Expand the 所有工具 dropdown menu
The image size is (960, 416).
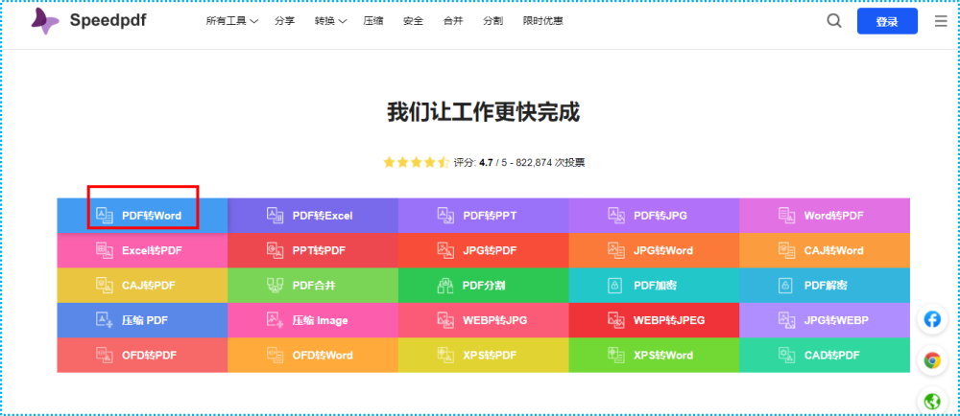(232, 21)
